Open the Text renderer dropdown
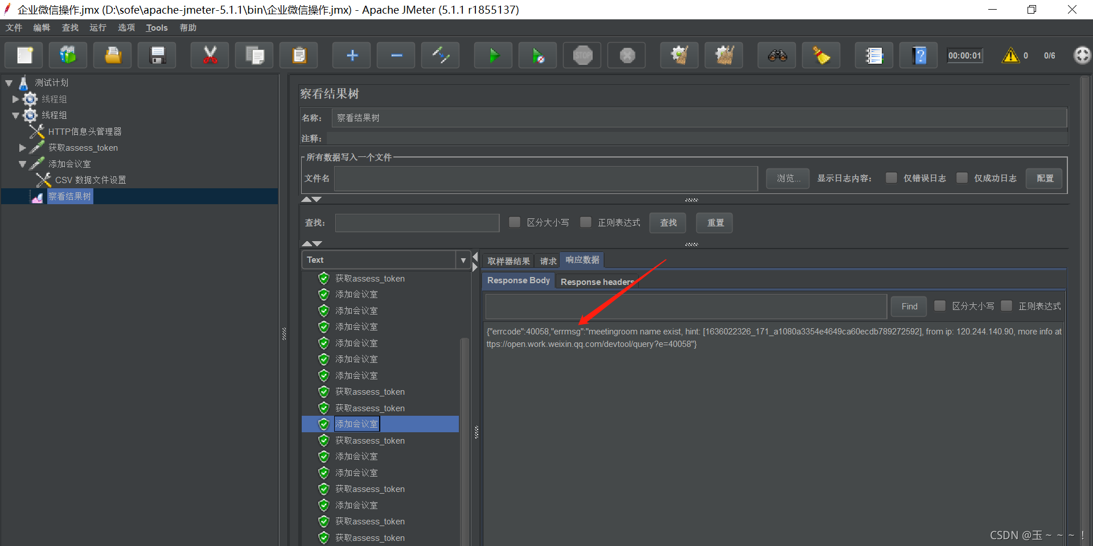 pyautogui.click(x=463, y=260)
